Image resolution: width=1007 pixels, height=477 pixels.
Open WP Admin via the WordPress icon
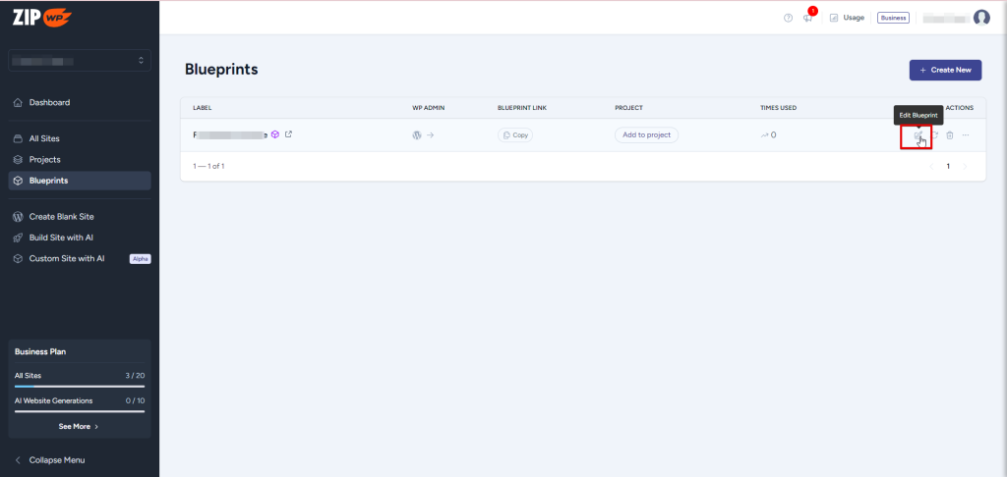pyautogui.click(x=417, y=135)
